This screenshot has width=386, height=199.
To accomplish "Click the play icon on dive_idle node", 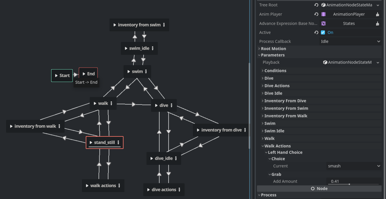I will click(152, 158).
